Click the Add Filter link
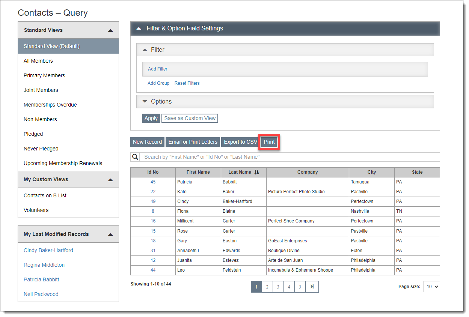Screen dimensions: 469x317 click(158, 69)
